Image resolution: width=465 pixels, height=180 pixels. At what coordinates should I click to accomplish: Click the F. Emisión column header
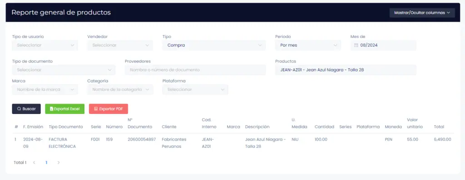pyautogui.click(x=33, y=127)
